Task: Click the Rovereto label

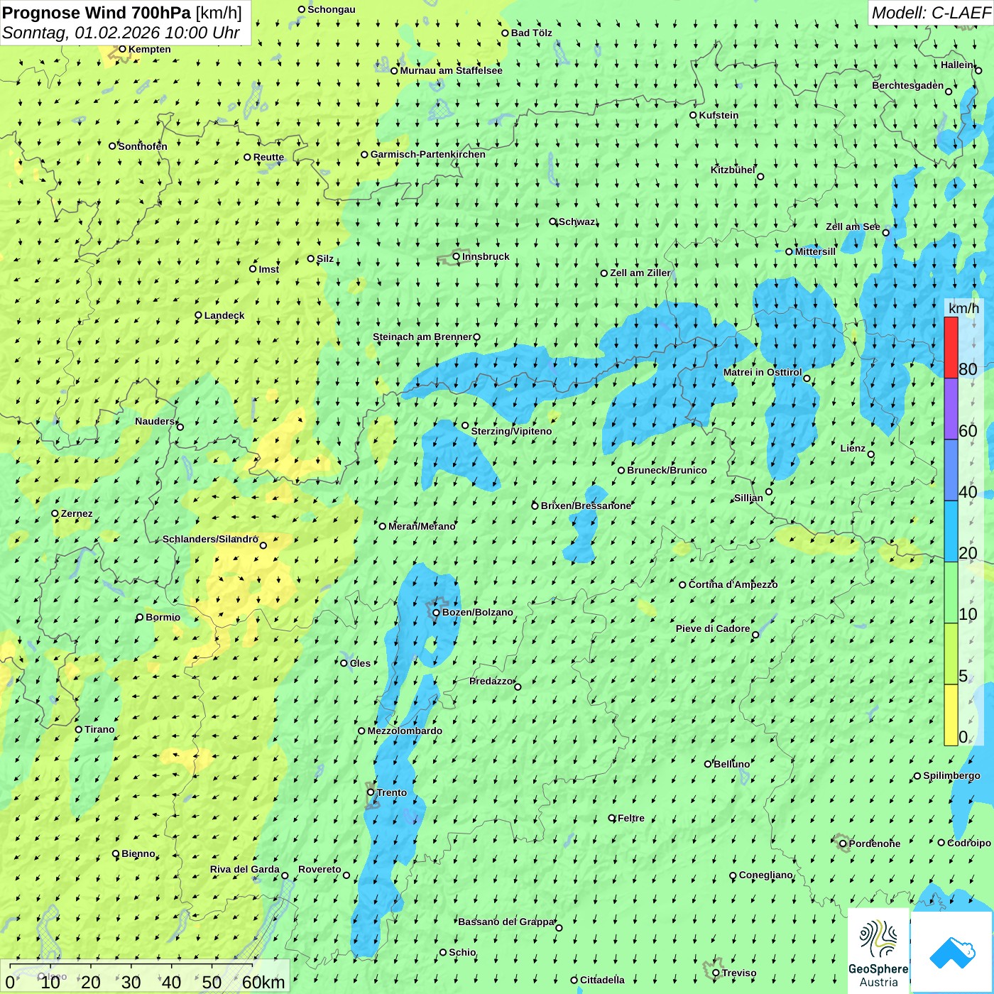Action: (319, 869)
